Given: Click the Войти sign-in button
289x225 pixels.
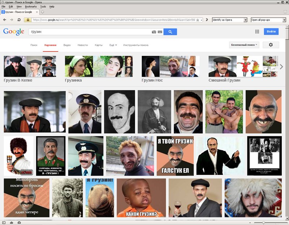Looking at the screenshot, I should (x=271, y=31).
